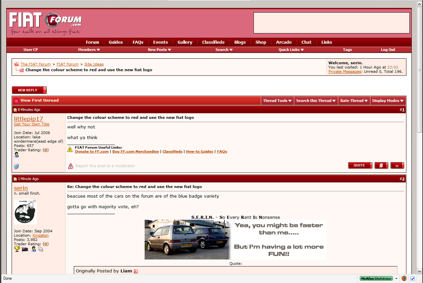Image resolution: width=423 pixels, height=283 pixels.
Task: Open the Arcade page
Action: click(x=284, y=42)
